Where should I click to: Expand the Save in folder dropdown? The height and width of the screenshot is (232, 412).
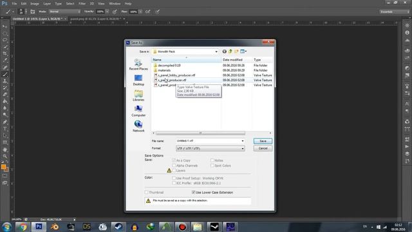(216, 52)
